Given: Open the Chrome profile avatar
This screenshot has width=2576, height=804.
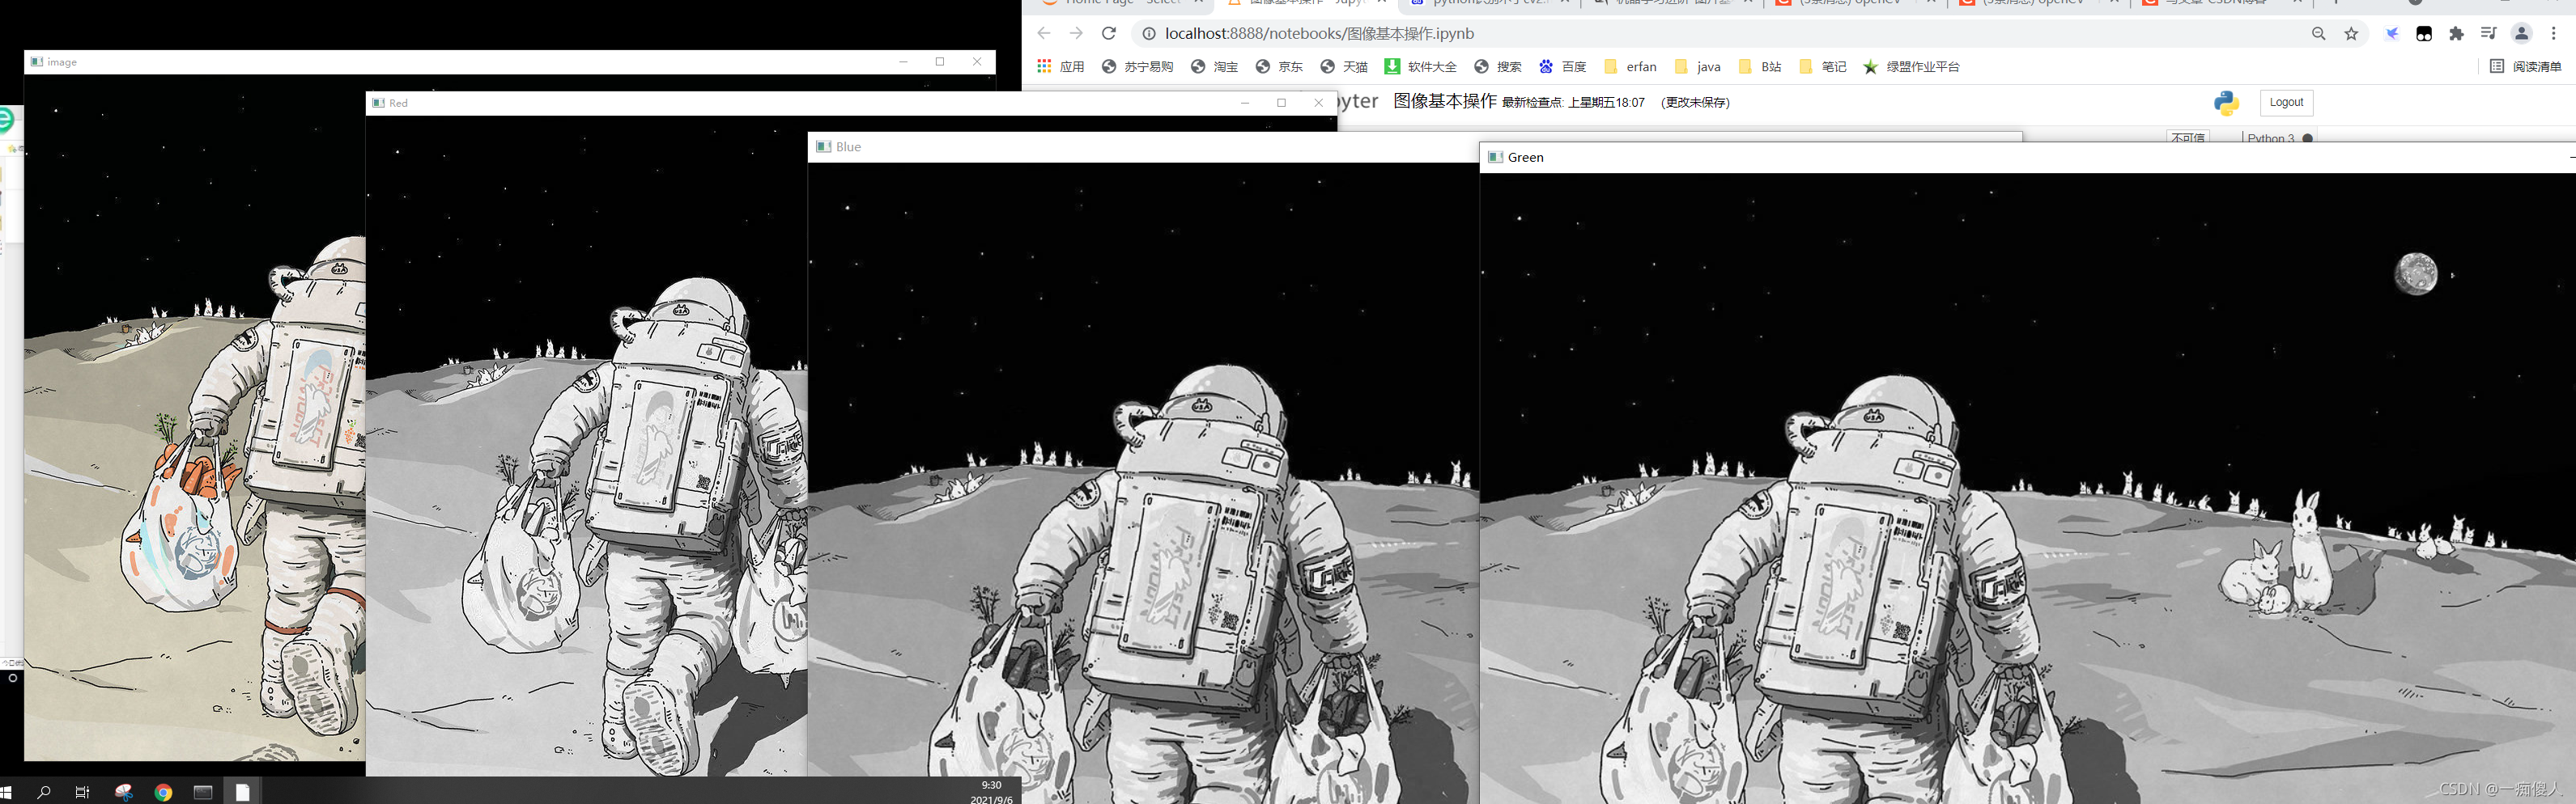Looking at the screenshot, I should 2521,34.
